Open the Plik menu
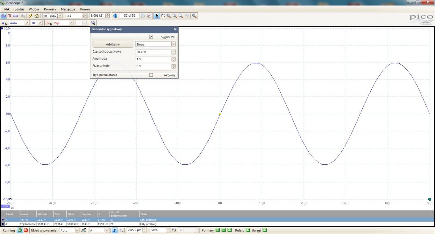The height and width of the screenshot is (234, 435). (7, 9)
